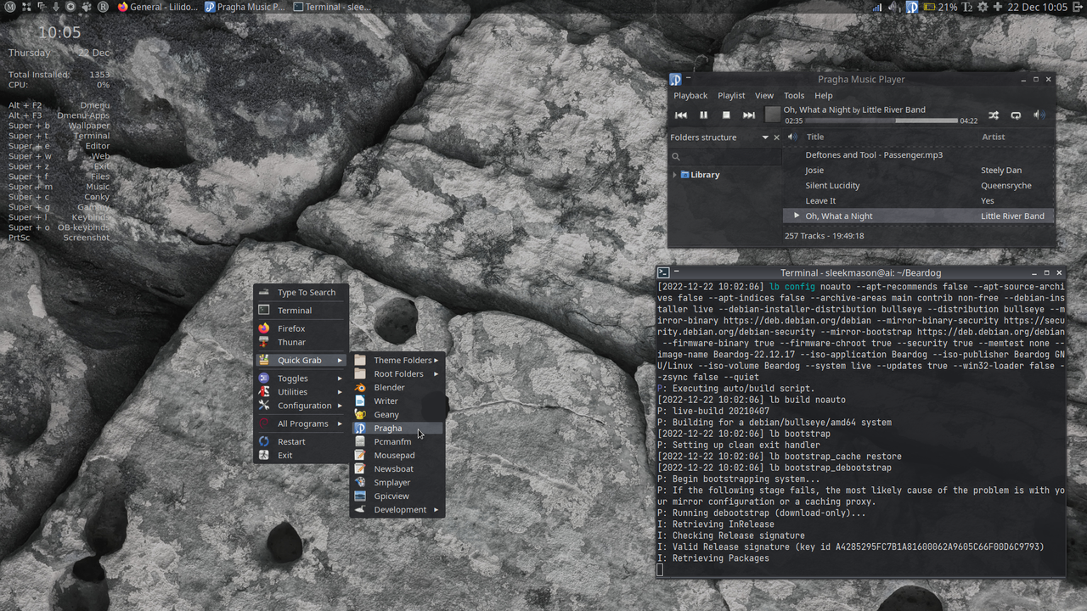Expand the Library tree node
Image resolution: width=1087 pixels, height=611 pixels.
pos(675,175)
